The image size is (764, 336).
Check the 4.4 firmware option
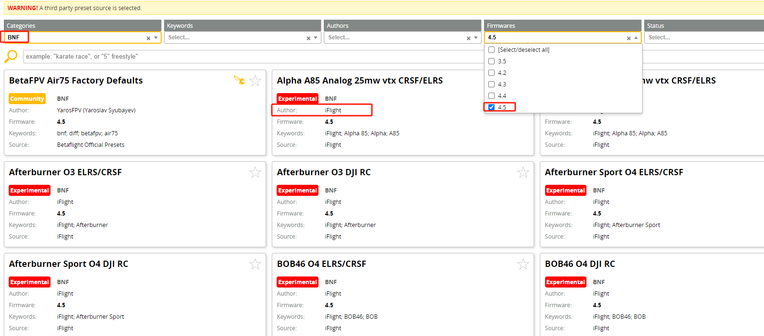[492, 96]
